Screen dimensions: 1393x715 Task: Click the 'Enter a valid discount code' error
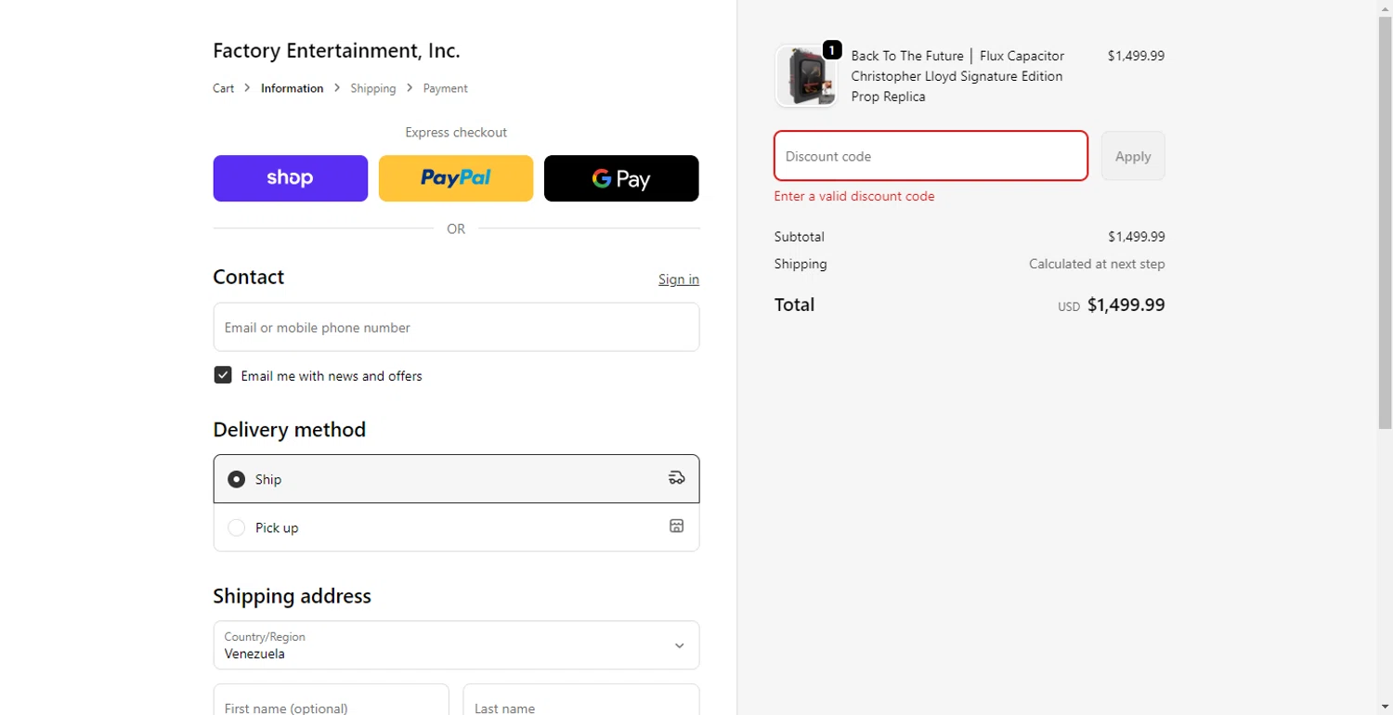coord(854,196)
